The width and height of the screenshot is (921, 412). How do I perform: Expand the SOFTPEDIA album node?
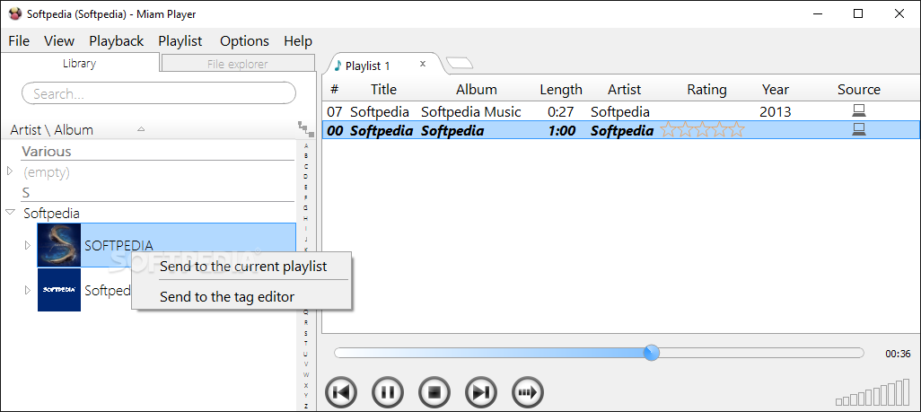(x=28, y=245)
